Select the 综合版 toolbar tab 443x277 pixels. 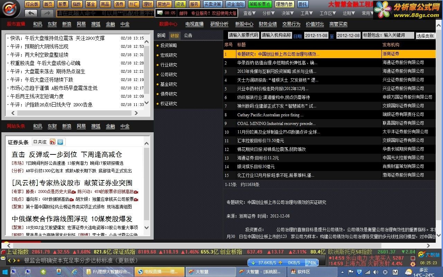click(x=32, y=4)
